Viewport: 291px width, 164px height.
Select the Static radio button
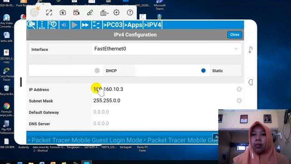(203, 71)
